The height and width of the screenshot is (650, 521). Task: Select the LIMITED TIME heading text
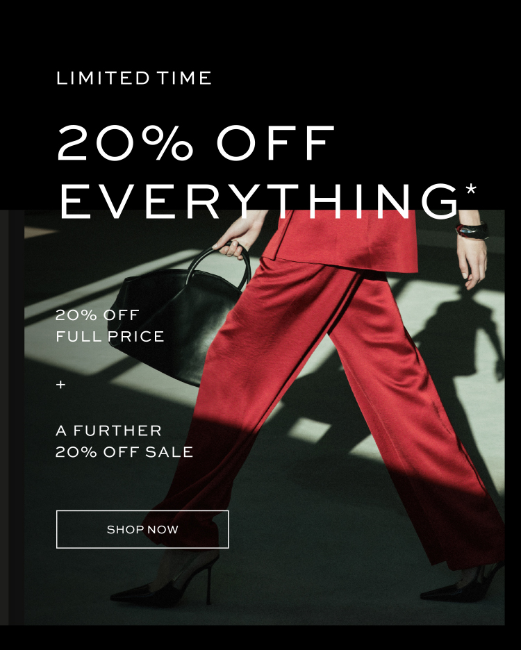pos(134,78)
